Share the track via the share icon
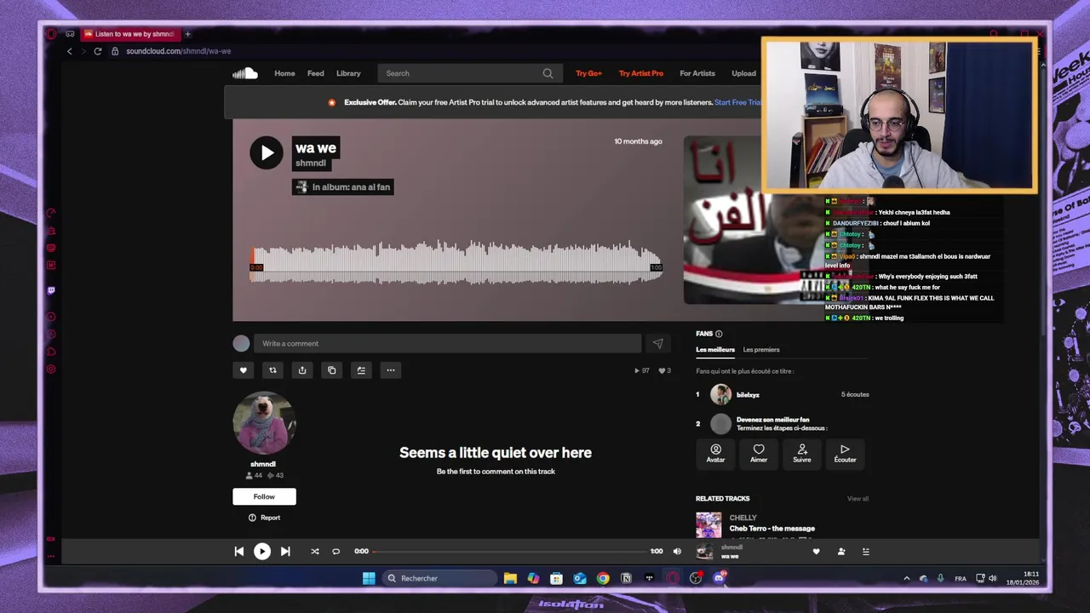 (x=302, y=370)
